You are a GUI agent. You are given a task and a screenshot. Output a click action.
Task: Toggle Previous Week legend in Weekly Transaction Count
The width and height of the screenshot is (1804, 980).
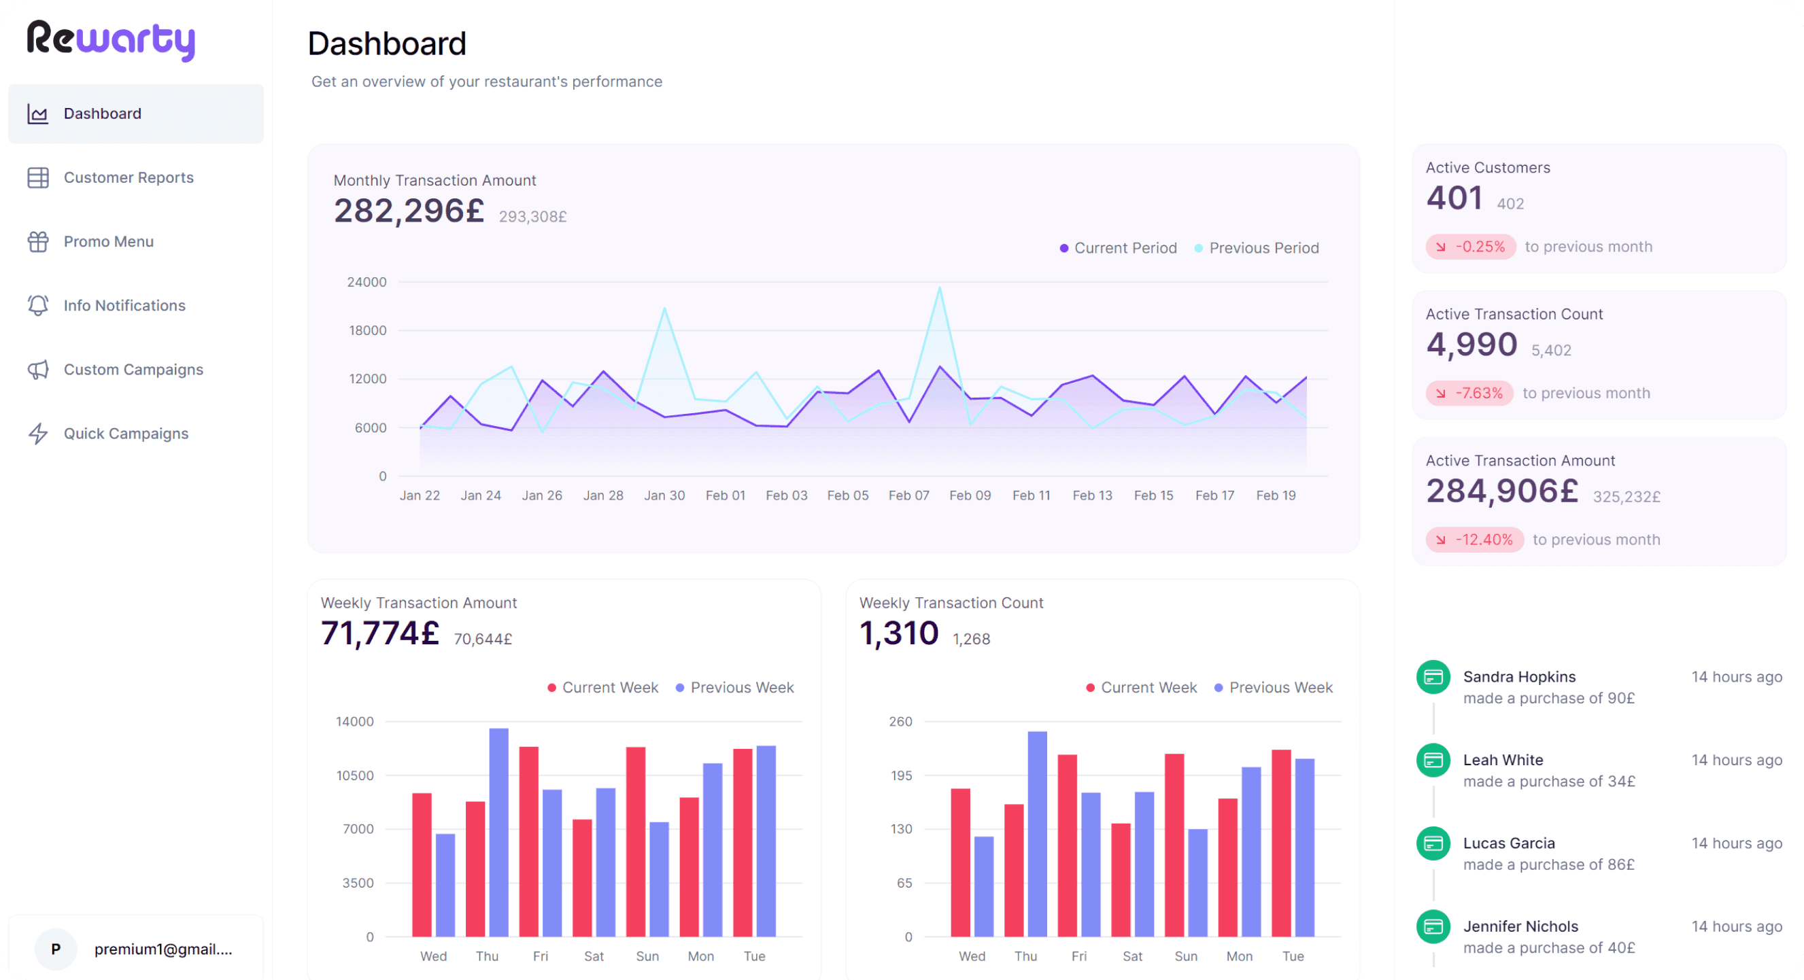coord(1273,687)
